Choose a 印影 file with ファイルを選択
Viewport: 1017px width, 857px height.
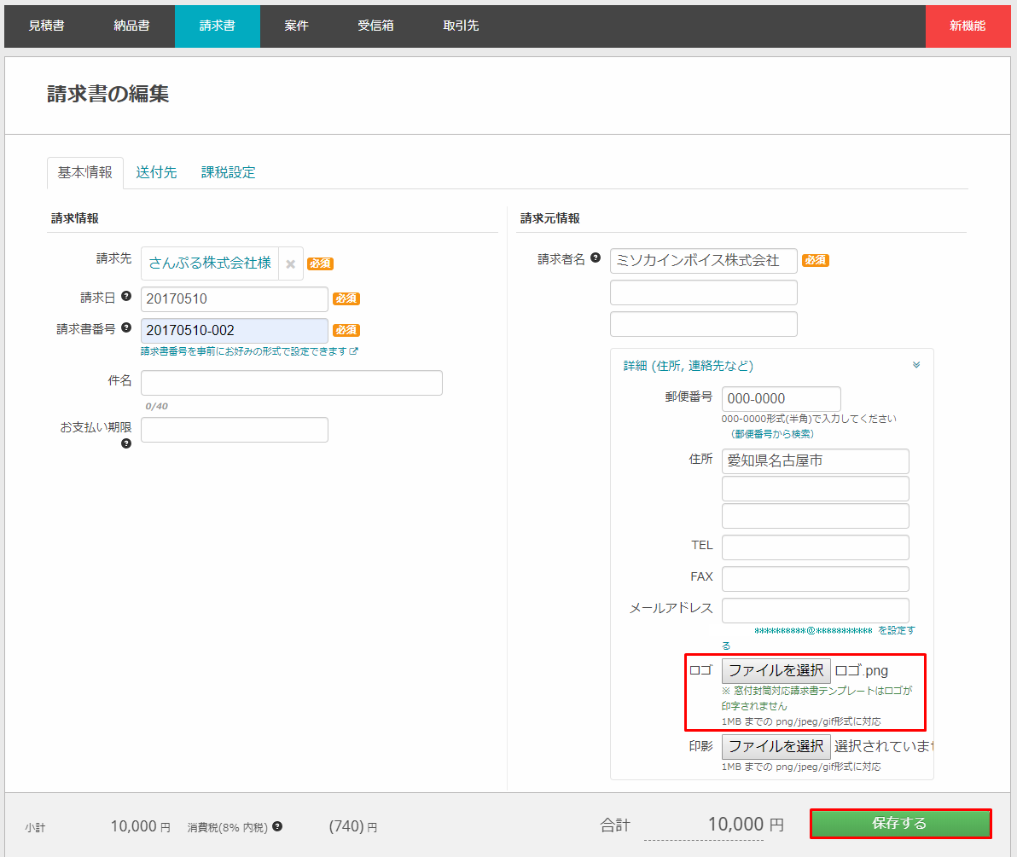(776, 746)
